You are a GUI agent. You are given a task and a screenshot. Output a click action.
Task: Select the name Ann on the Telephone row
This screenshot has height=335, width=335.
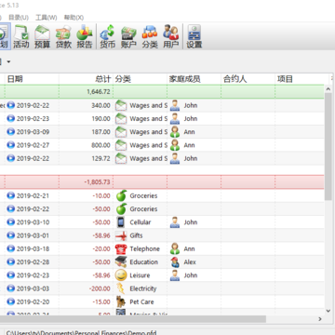(x=189, y=248)
